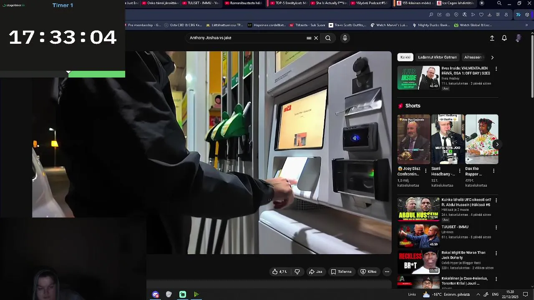Image resolution: width=534 pixels, height=300 pixels.
Task: Open options for Ilves Inside video
Action: tap(496, 69)
